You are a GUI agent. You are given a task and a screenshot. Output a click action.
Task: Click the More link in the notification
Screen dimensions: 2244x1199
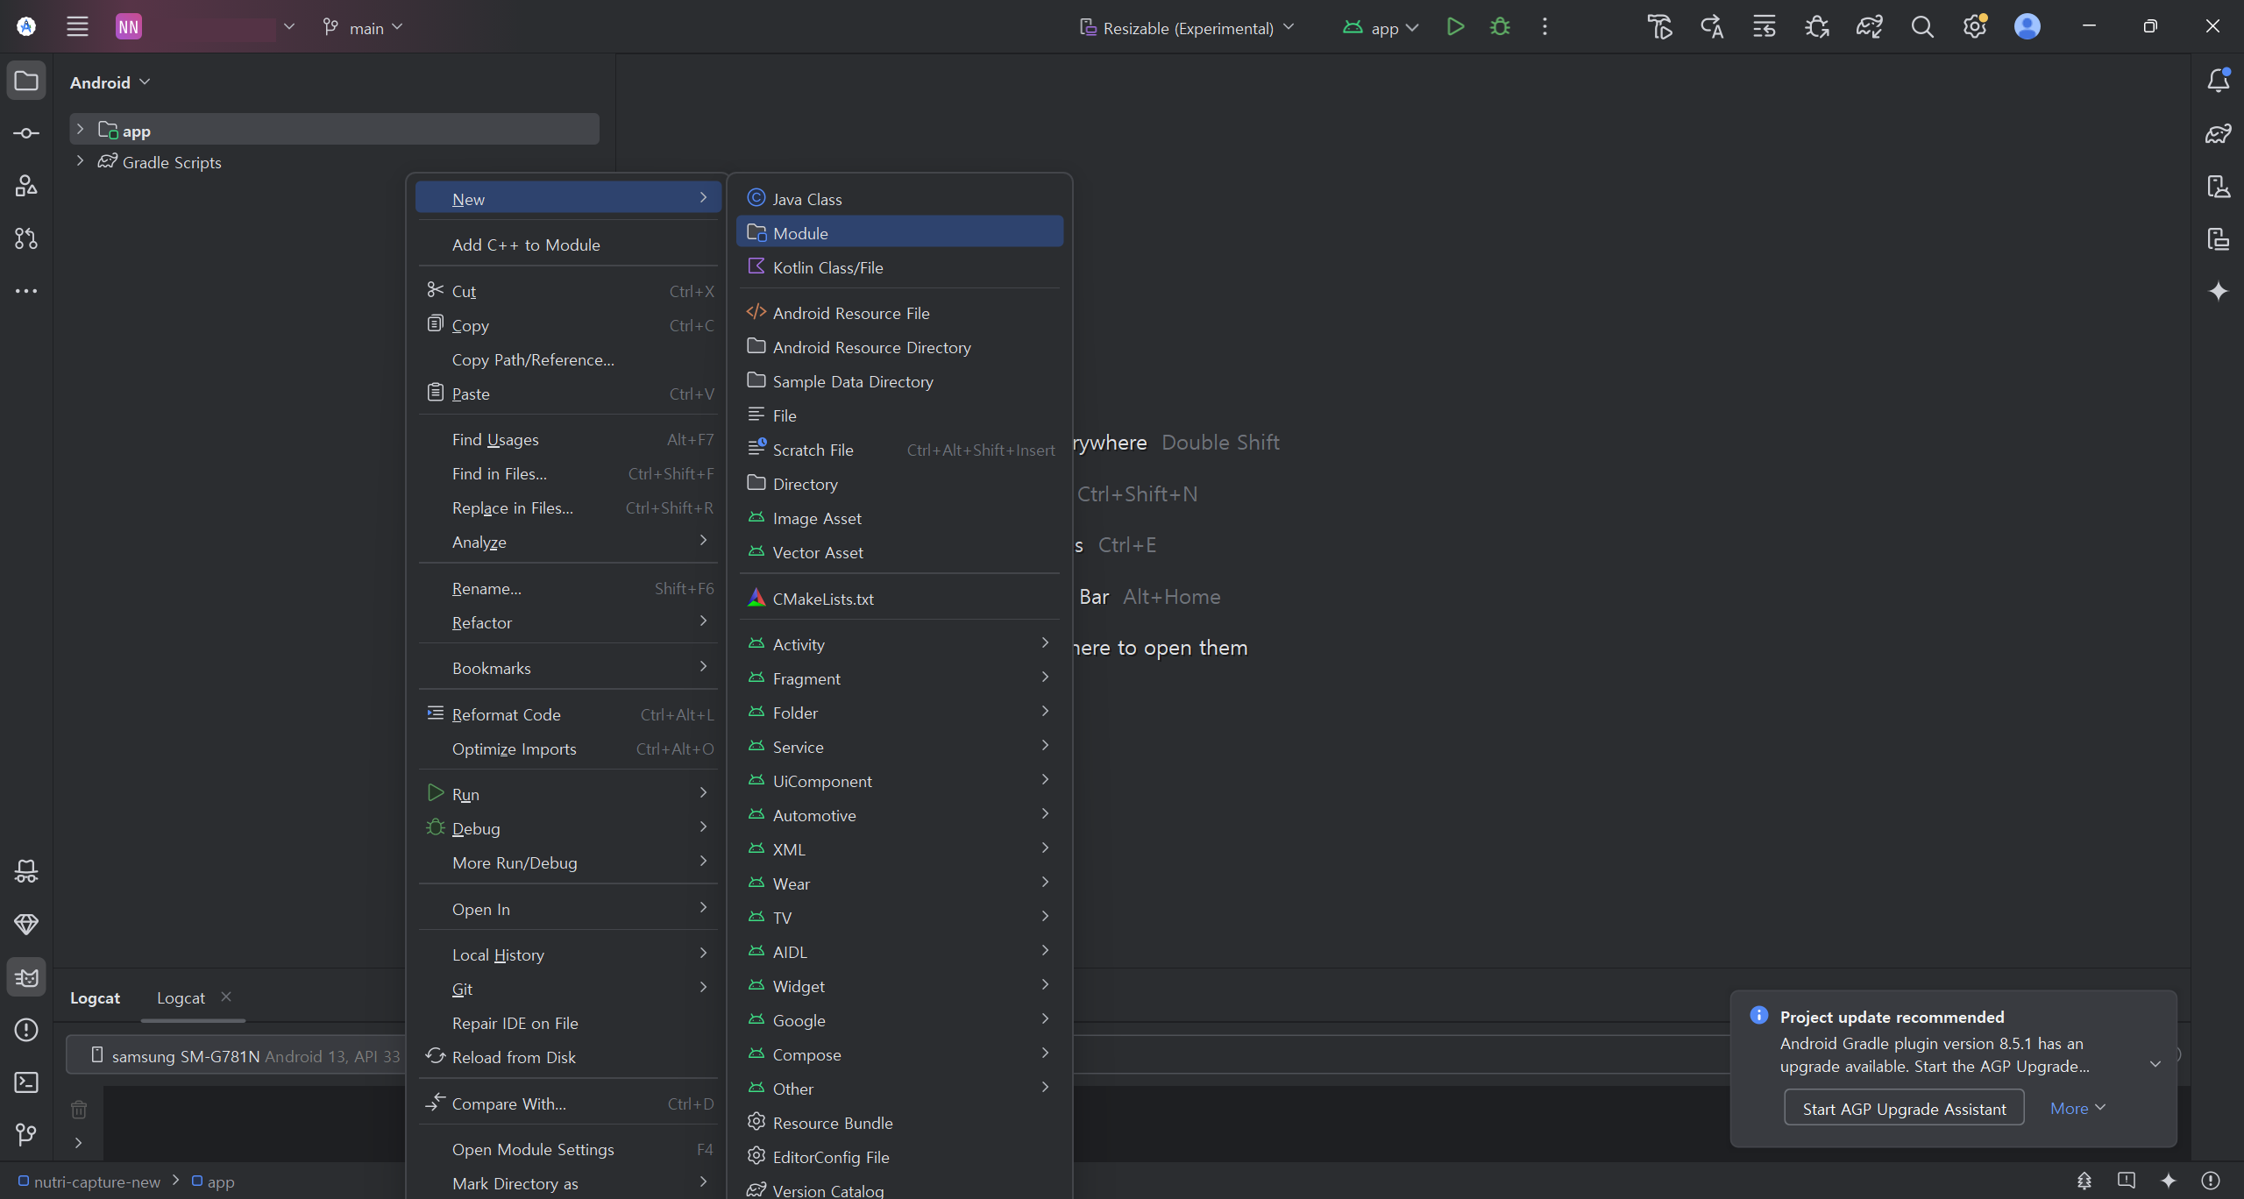pos(2077,1109)
